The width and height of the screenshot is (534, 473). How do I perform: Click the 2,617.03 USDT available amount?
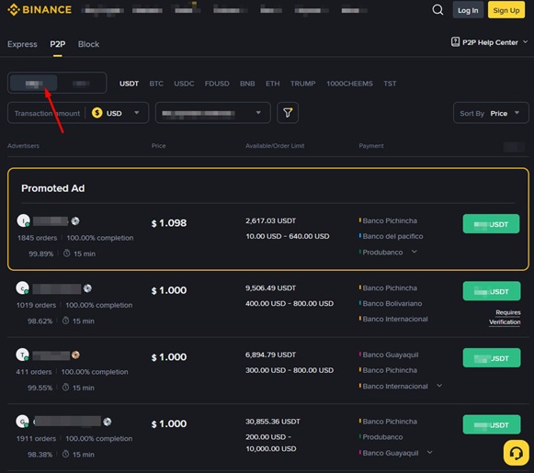coord(271,220)
